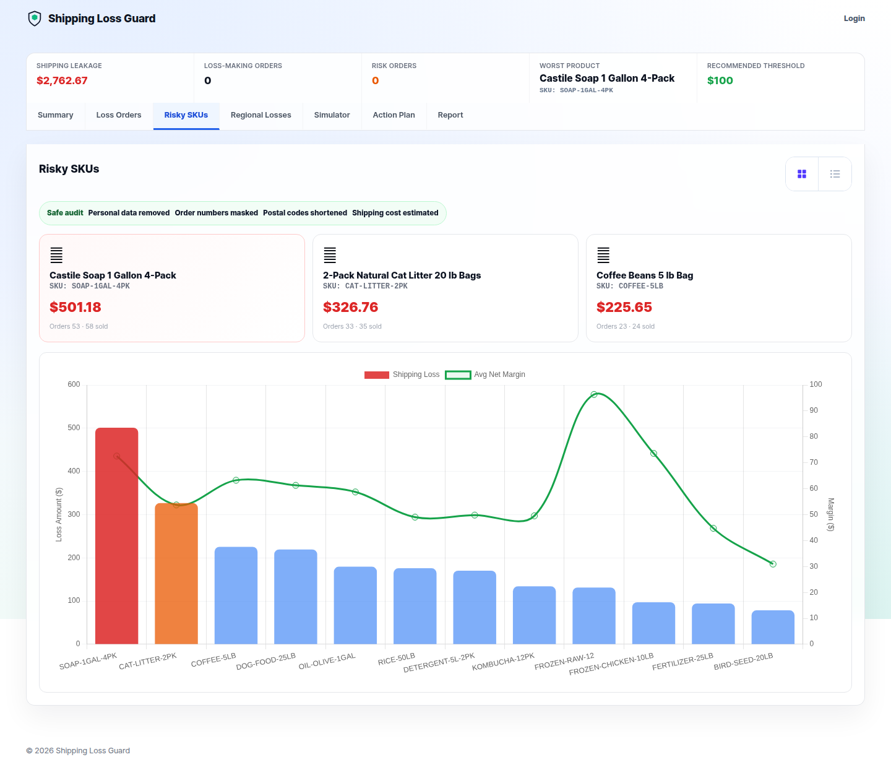891x783 pixels.
Task: Click the COFFEE-5LB chart bar
Action: (x=236, y=595)
